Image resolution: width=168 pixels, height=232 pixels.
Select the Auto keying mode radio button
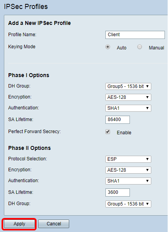click(x=108, y=47)
